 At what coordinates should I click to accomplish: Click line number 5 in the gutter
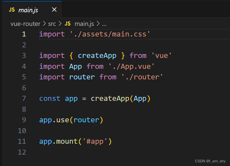[24, 77]
